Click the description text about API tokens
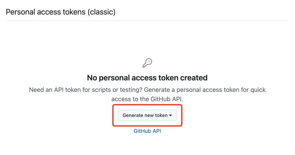The image size is (295, 155). pos(147,94)
